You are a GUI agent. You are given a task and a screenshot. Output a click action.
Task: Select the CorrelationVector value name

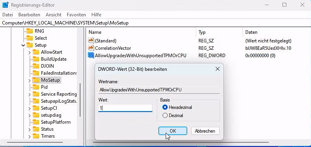(113, 48)
